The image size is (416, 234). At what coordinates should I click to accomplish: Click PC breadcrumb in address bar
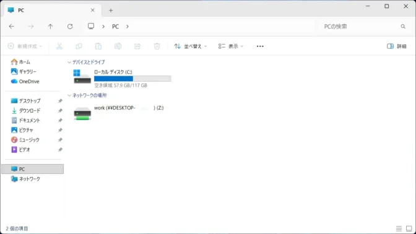(x=115, y=26)
